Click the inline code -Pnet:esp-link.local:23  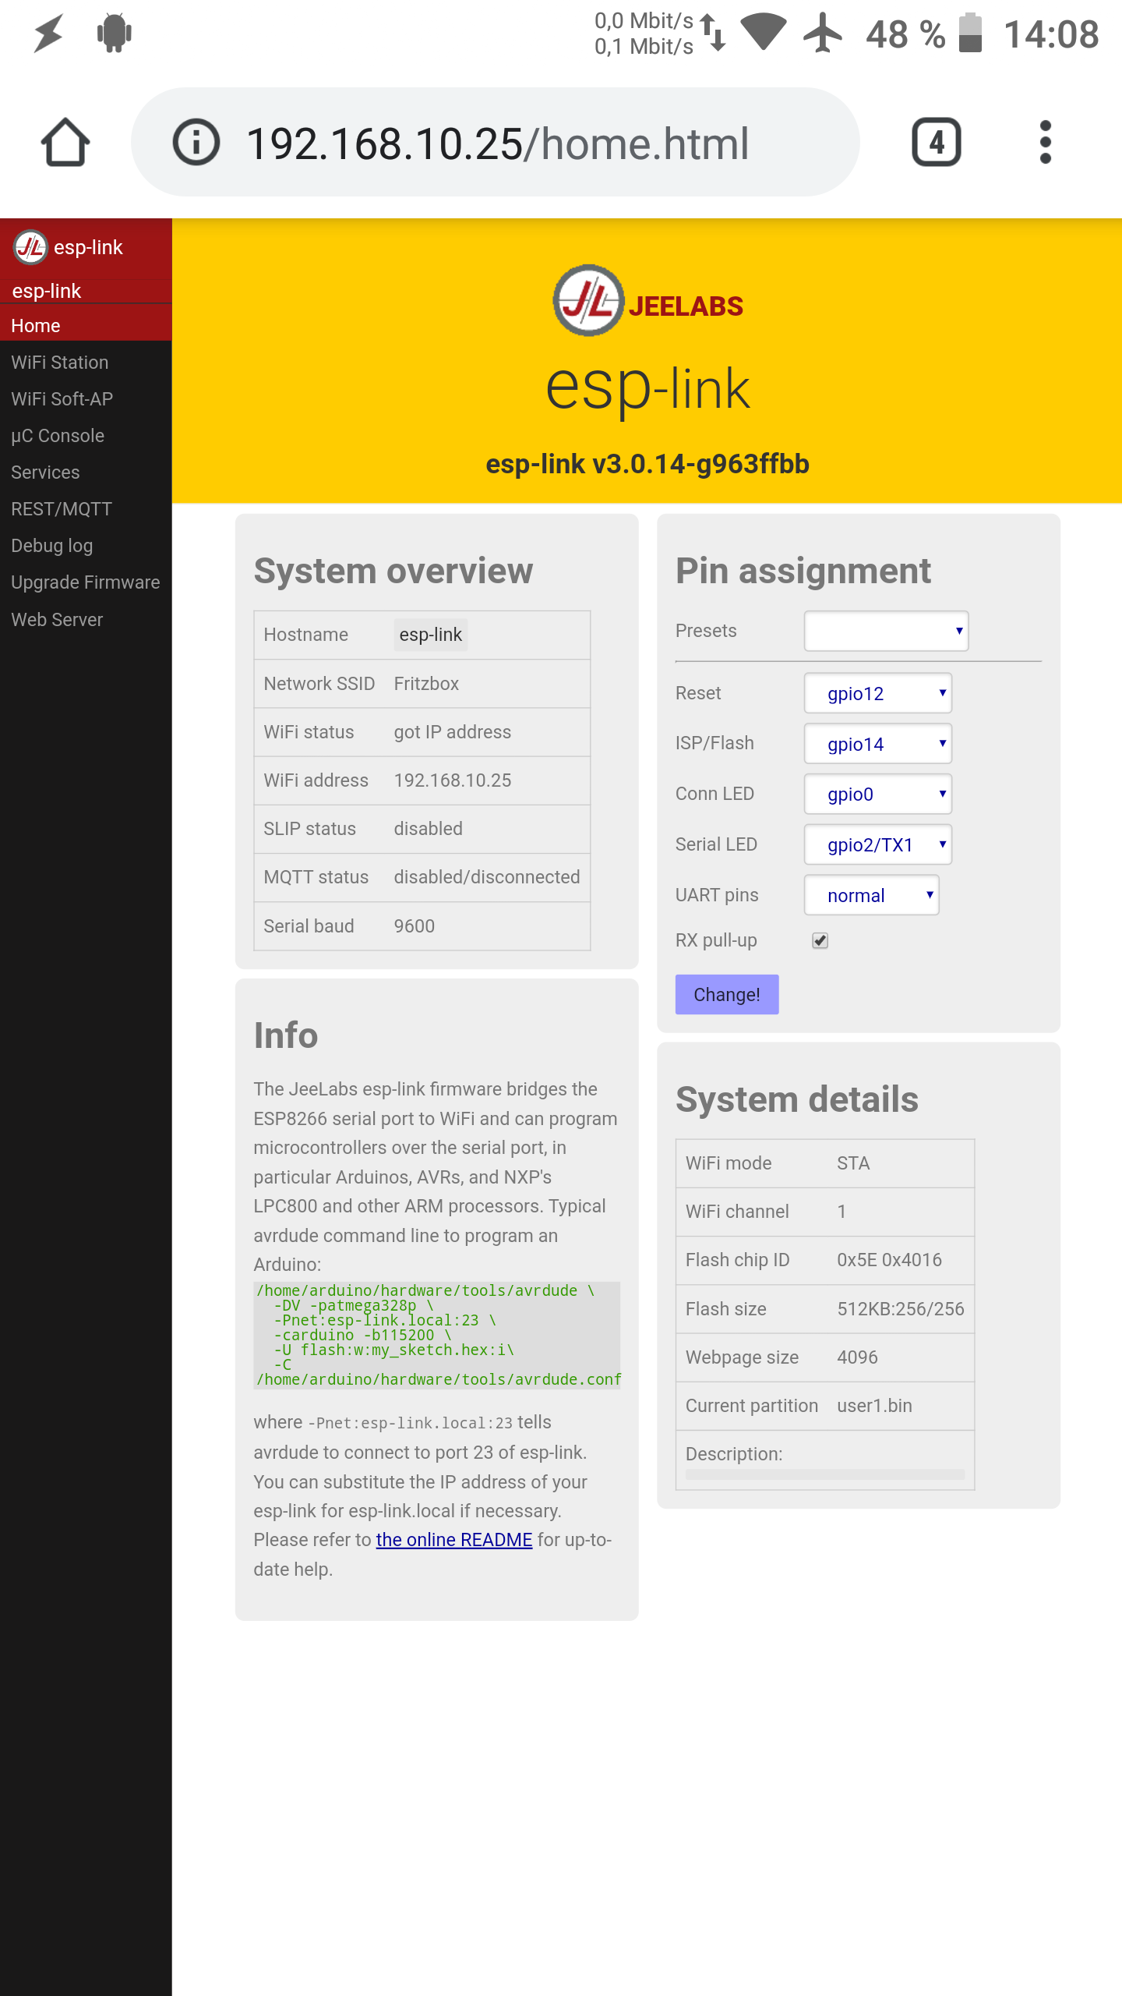pos(411,1423)
